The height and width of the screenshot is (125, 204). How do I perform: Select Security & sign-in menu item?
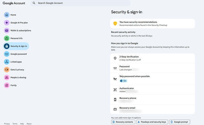pos(16,46)
